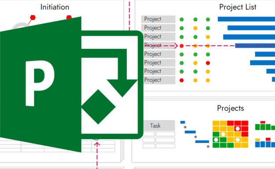Select the Project List heading
The image size is (275, 169).
coord(238,7)
